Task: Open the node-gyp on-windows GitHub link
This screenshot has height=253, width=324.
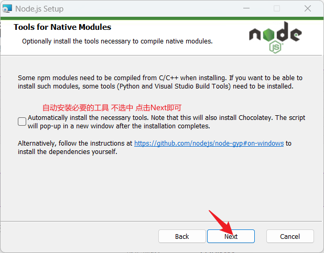Action: [209, 143]
